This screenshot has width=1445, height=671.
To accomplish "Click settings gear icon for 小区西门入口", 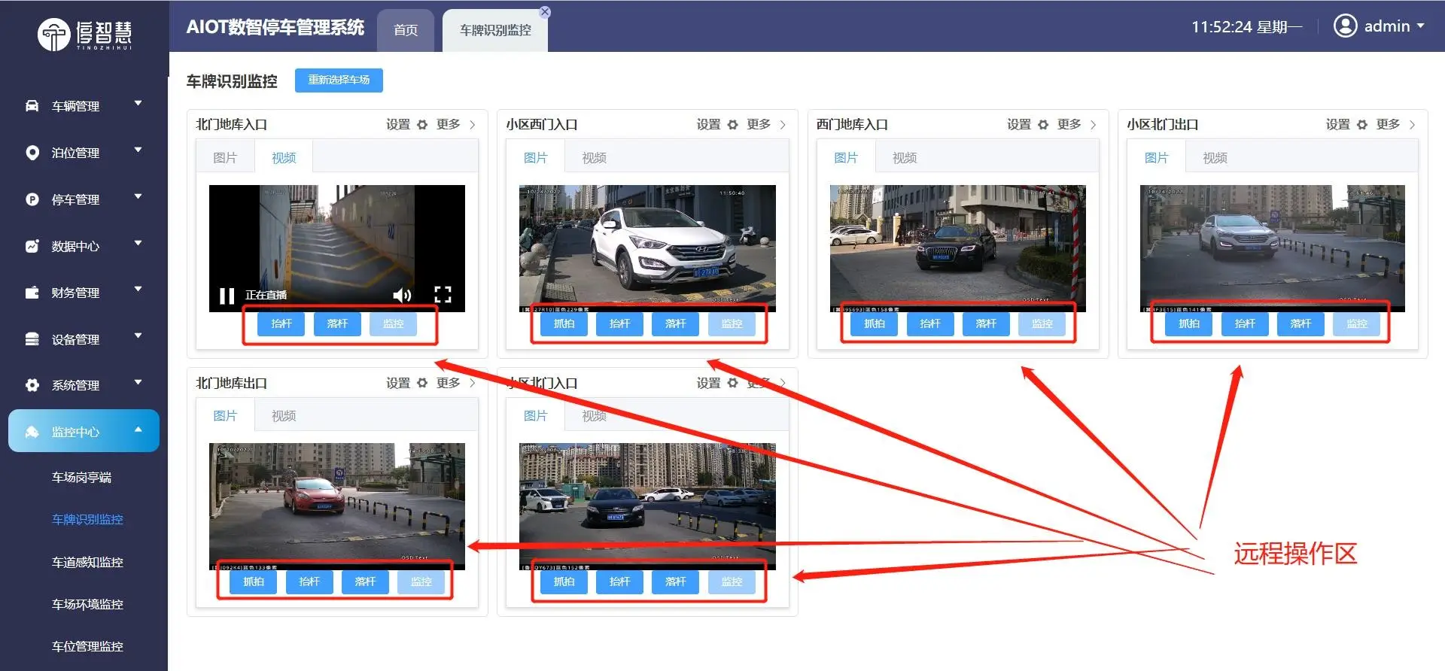I will coord(733,125).
